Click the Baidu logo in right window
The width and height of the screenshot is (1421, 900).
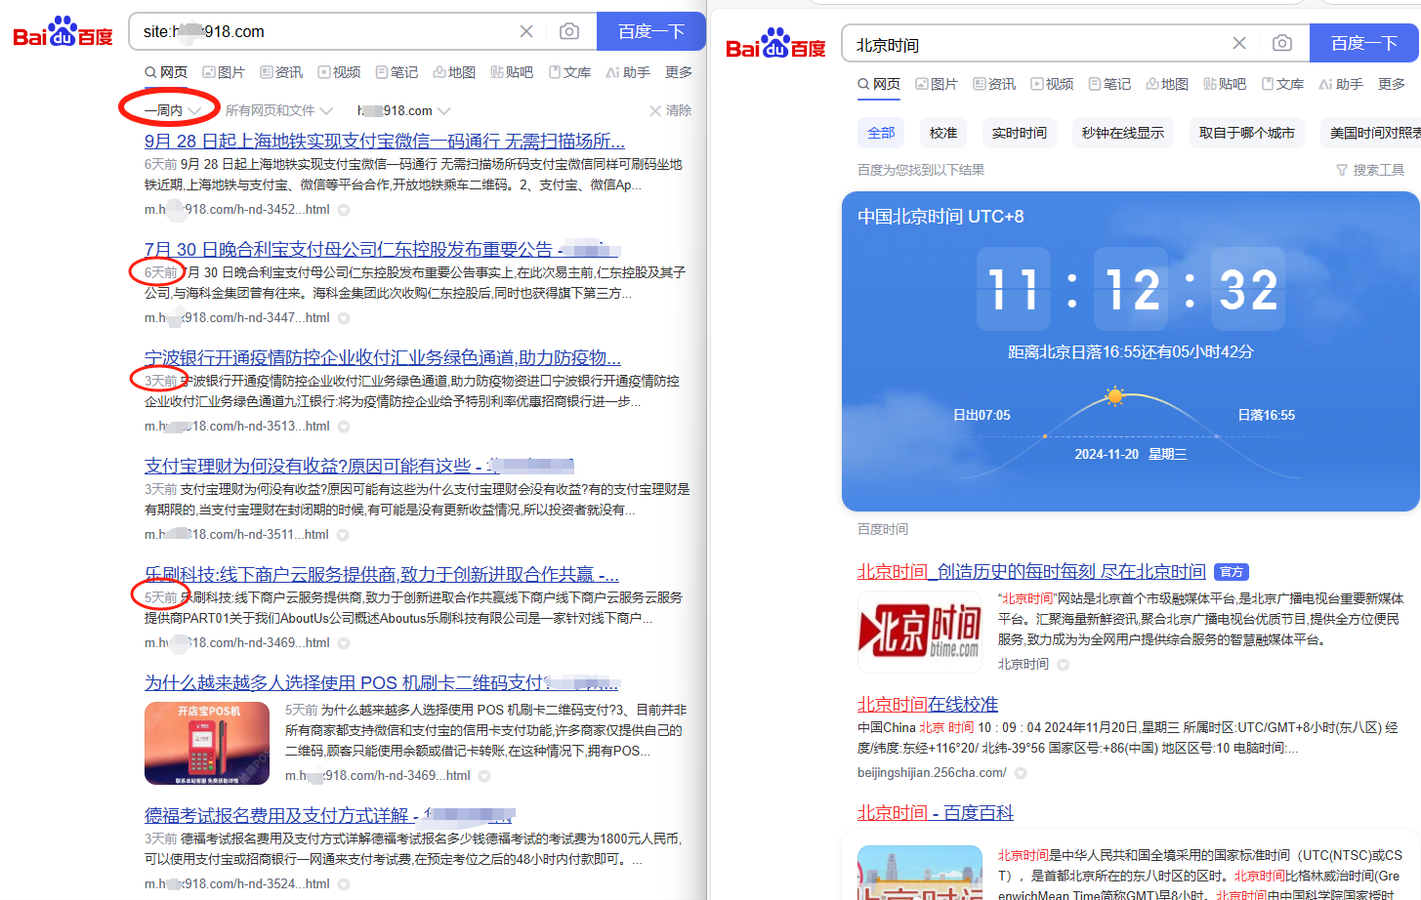click(x=776, y=44)
